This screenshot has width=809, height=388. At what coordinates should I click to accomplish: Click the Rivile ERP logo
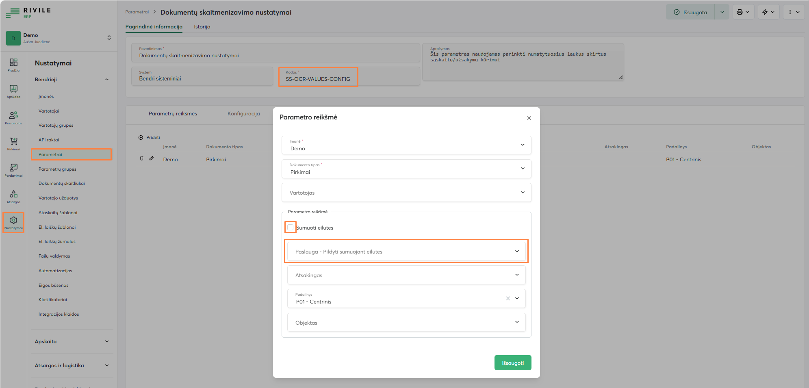tap(28, 13)
